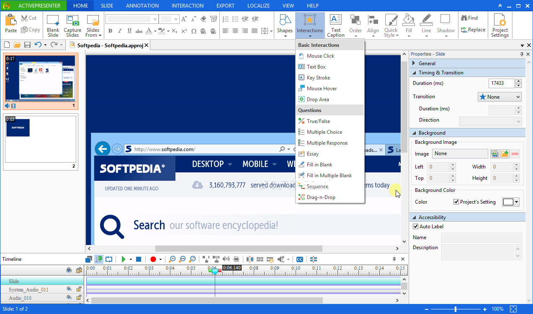Click the fit-to-window icon in status bar
533x314 pixels.
point(513,309)
